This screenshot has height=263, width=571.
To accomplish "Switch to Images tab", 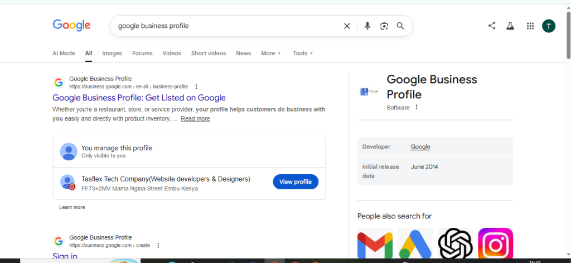I will point(112,53).
